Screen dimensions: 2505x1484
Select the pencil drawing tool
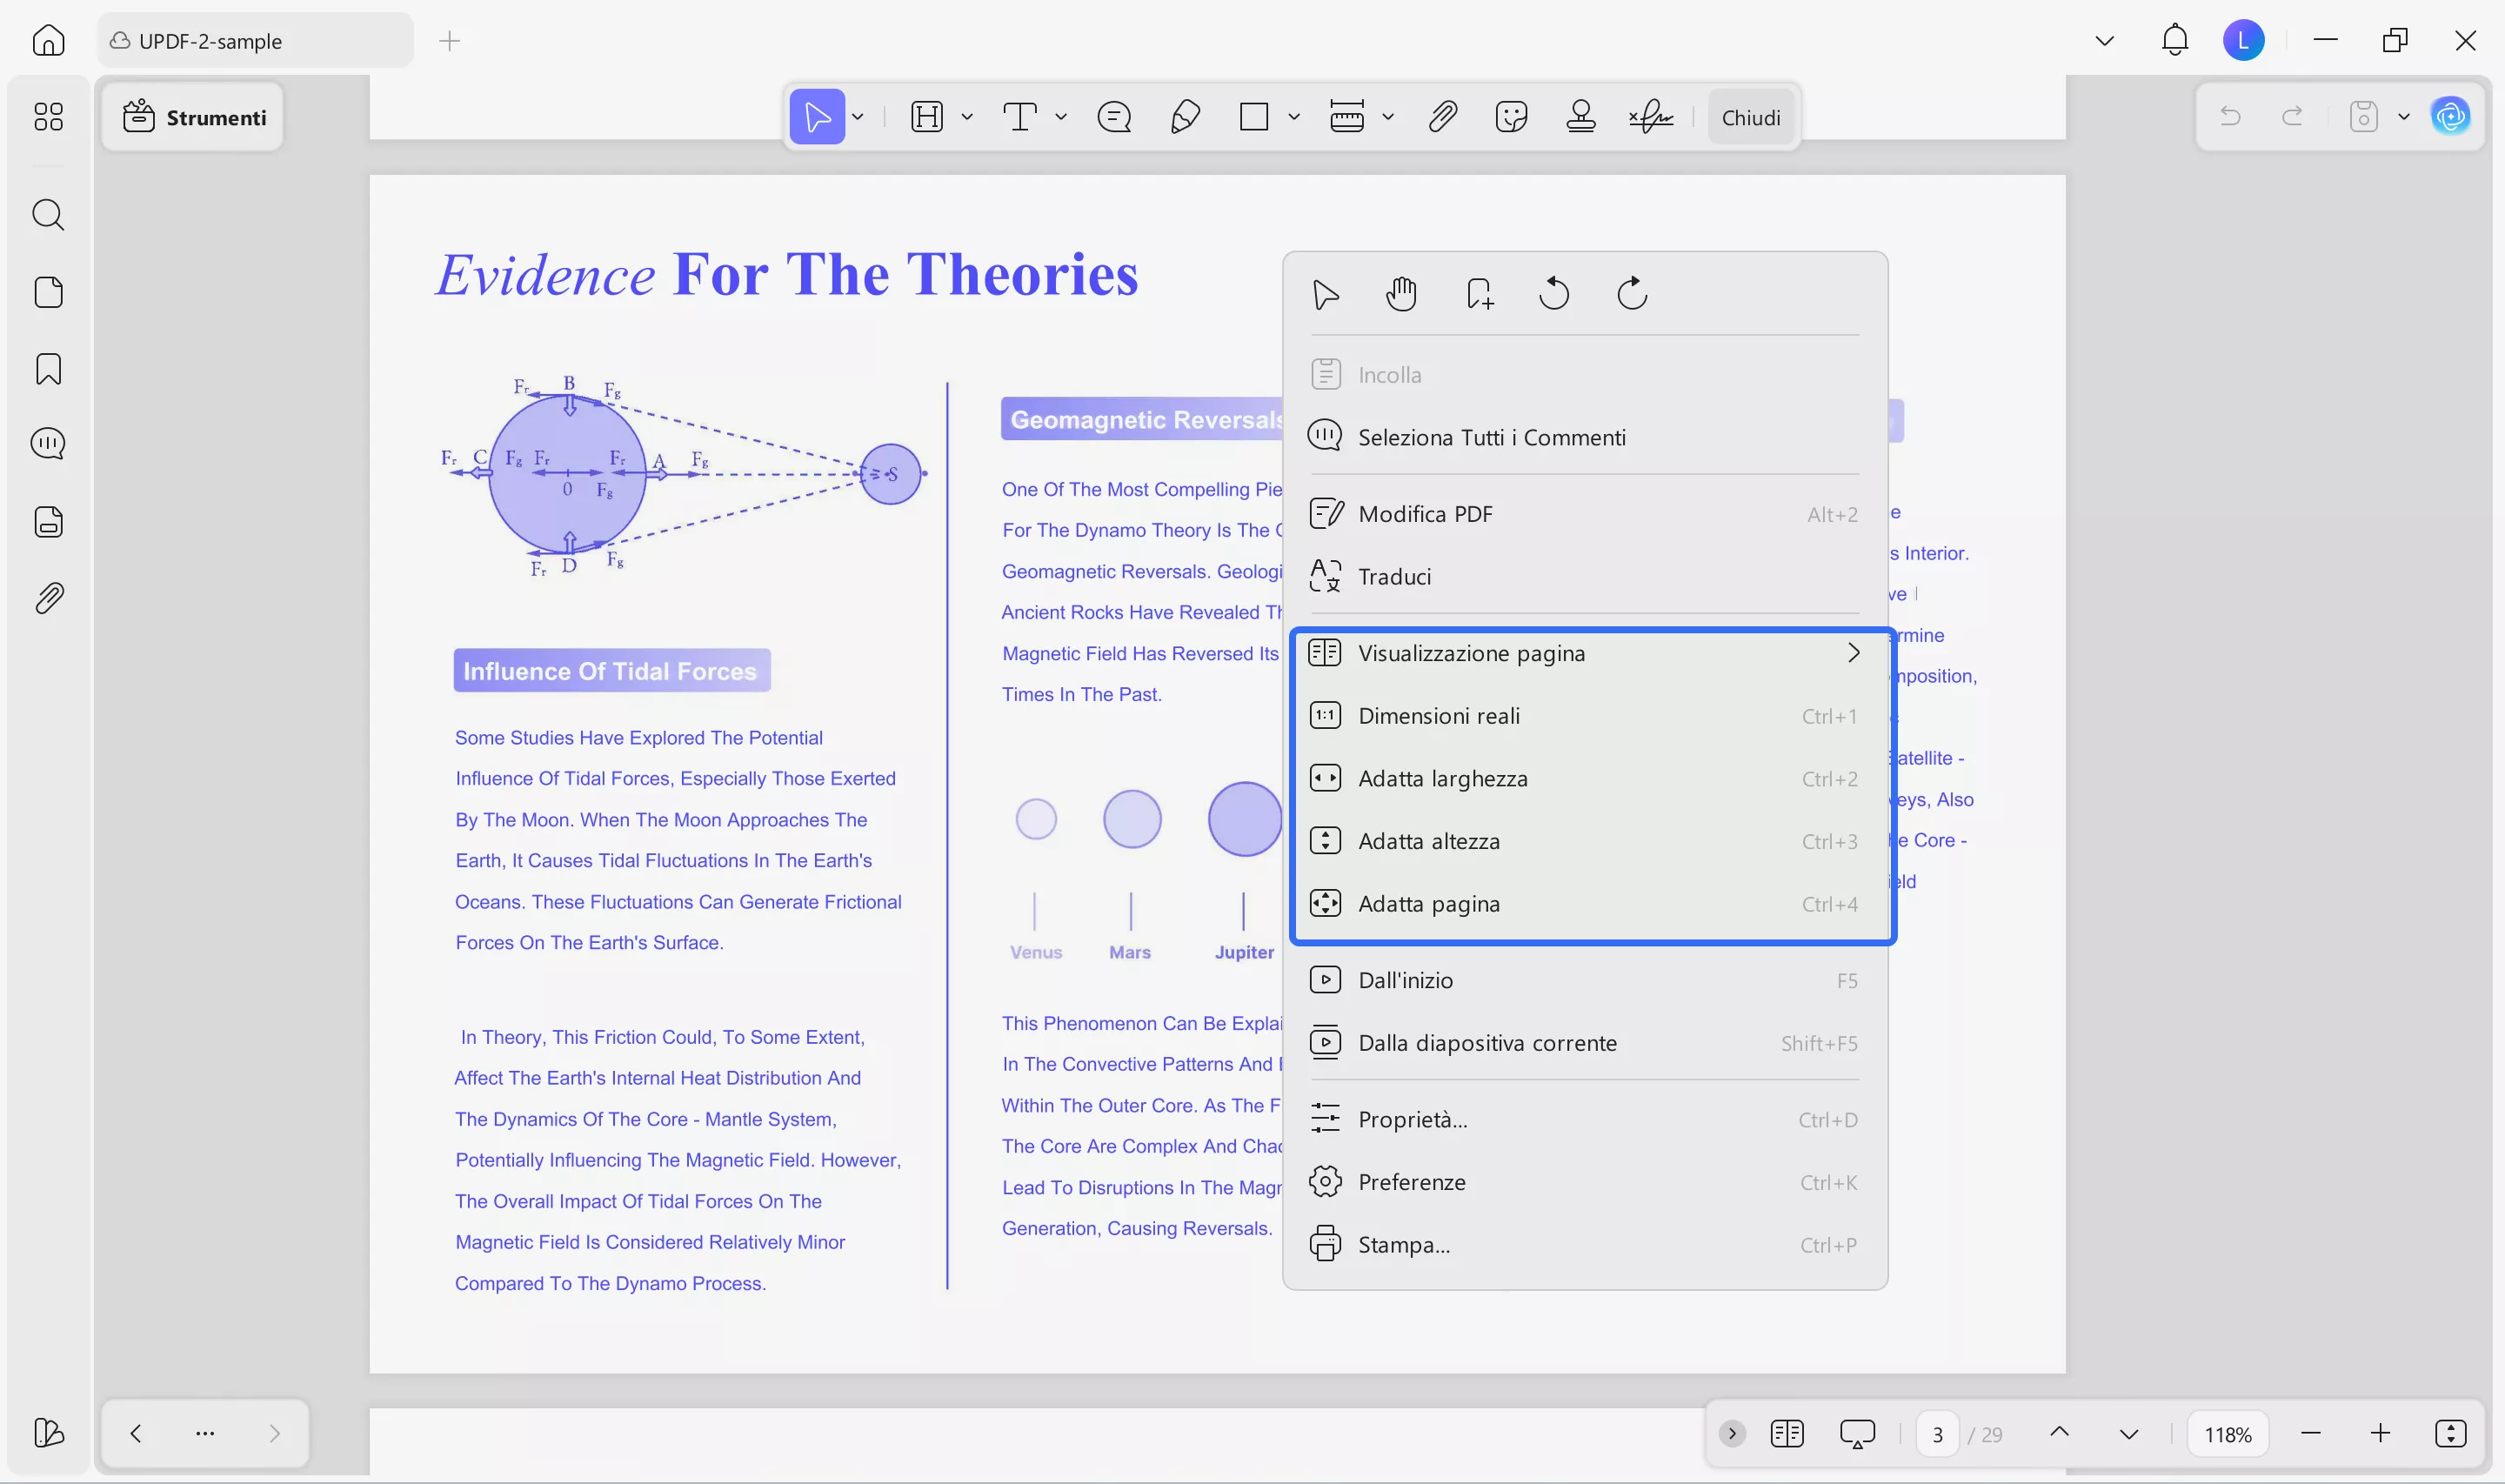coord(1185,117)
